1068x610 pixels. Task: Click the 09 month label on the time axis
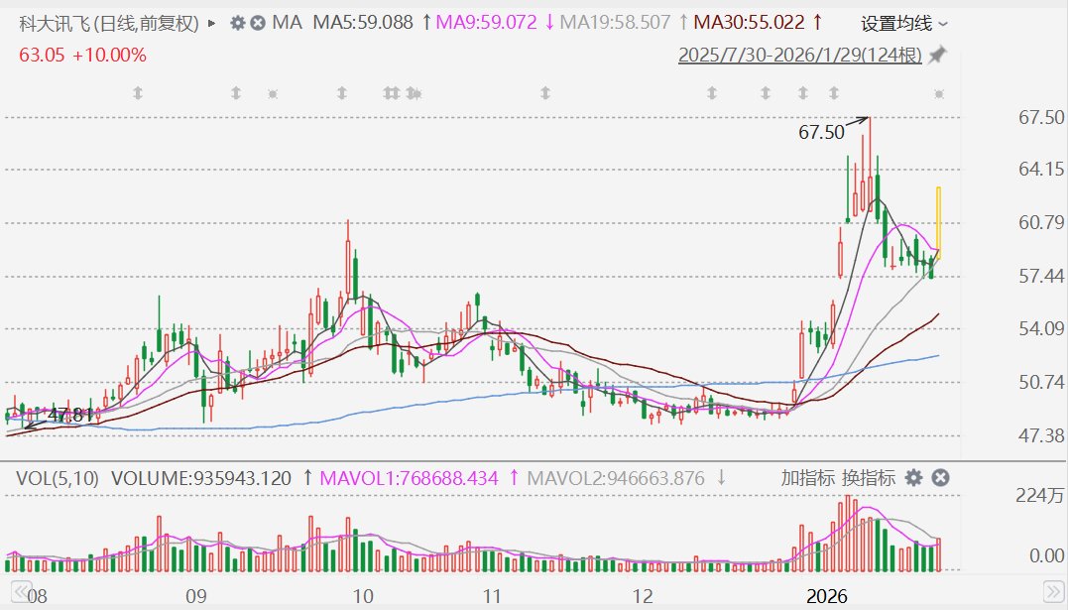[196, 596]
